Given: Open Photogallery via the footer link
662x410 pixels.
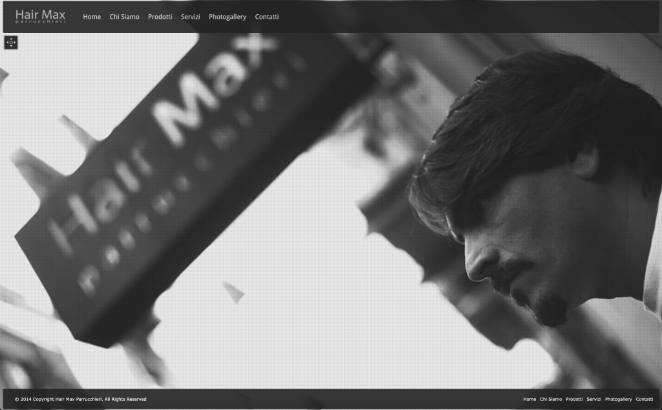Looking at the screenshot, I should click(x=618, y=400).
